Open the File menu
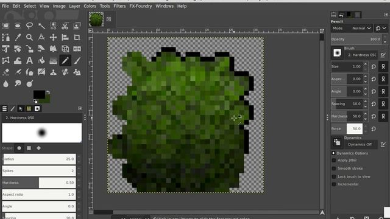The width and height of the screenshot is (390, 219). click(x=5, y=6)
